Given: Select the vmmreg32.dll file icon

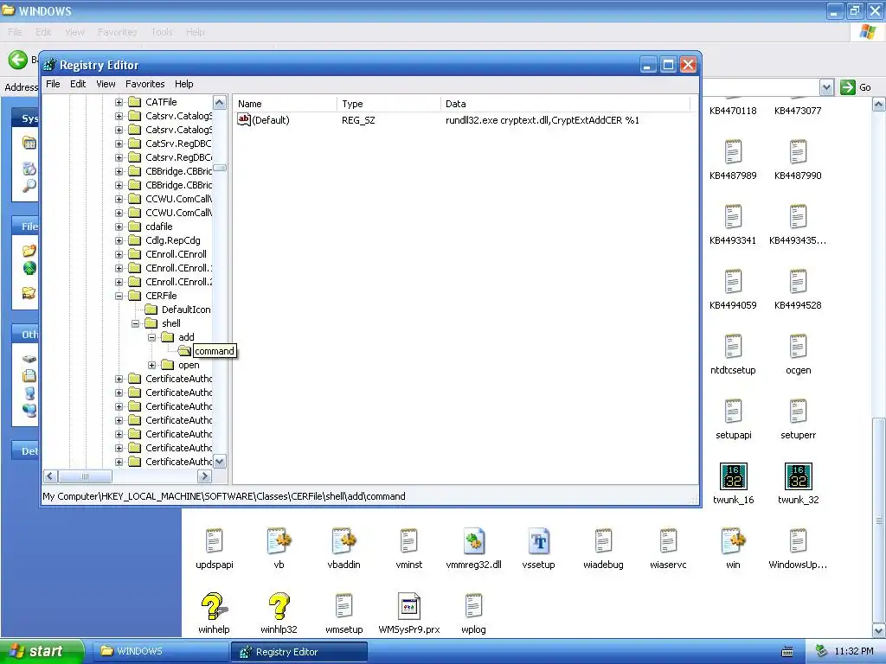Looking at the screenshot, I should 473,541.
